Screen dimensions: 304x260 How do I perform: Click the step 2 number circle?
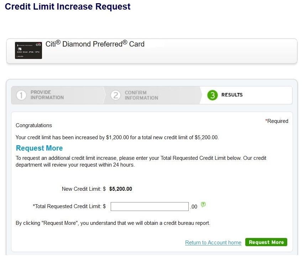pyautogui.click(x=115, y=95)
